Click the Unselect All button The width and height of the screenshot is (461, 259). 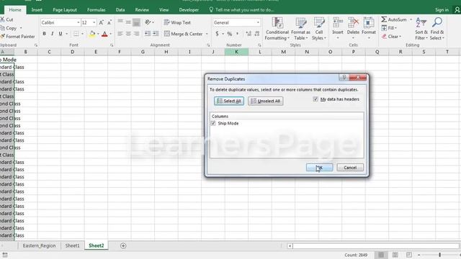point(266,101)
